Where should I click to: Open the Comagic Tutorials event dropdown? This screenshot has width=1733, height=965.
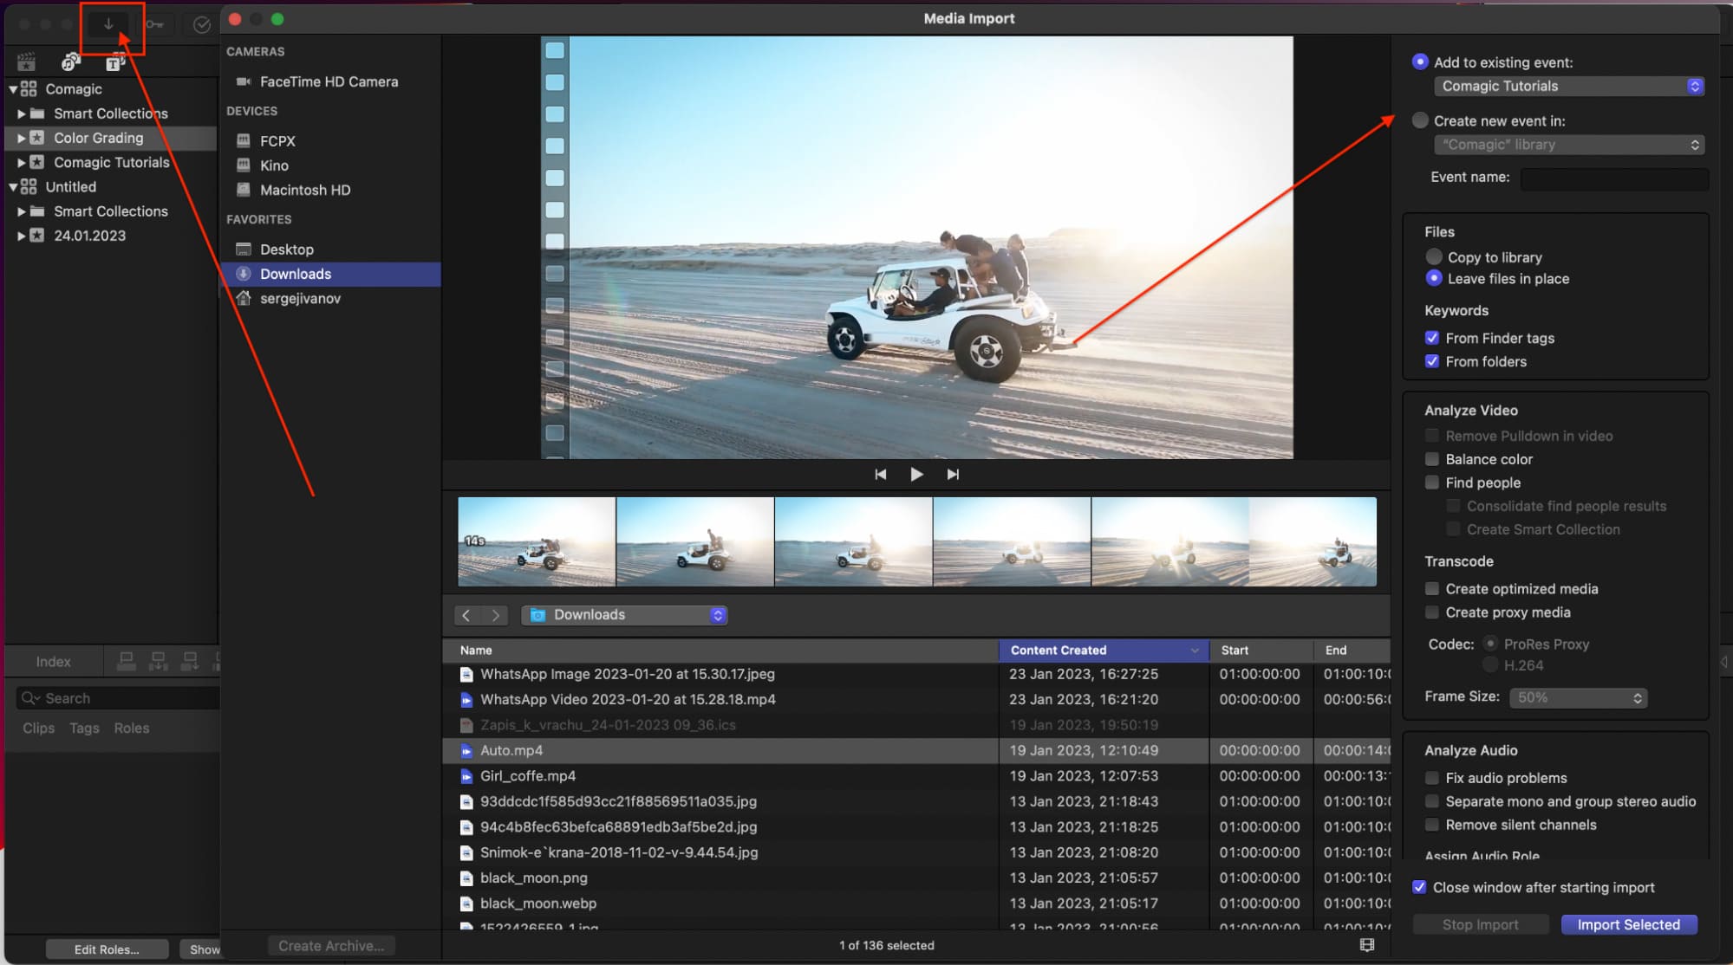tap(1568, 86)
